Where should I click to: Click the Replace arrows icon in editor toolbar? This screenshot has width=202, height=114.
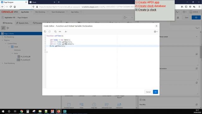coord(60,32)
